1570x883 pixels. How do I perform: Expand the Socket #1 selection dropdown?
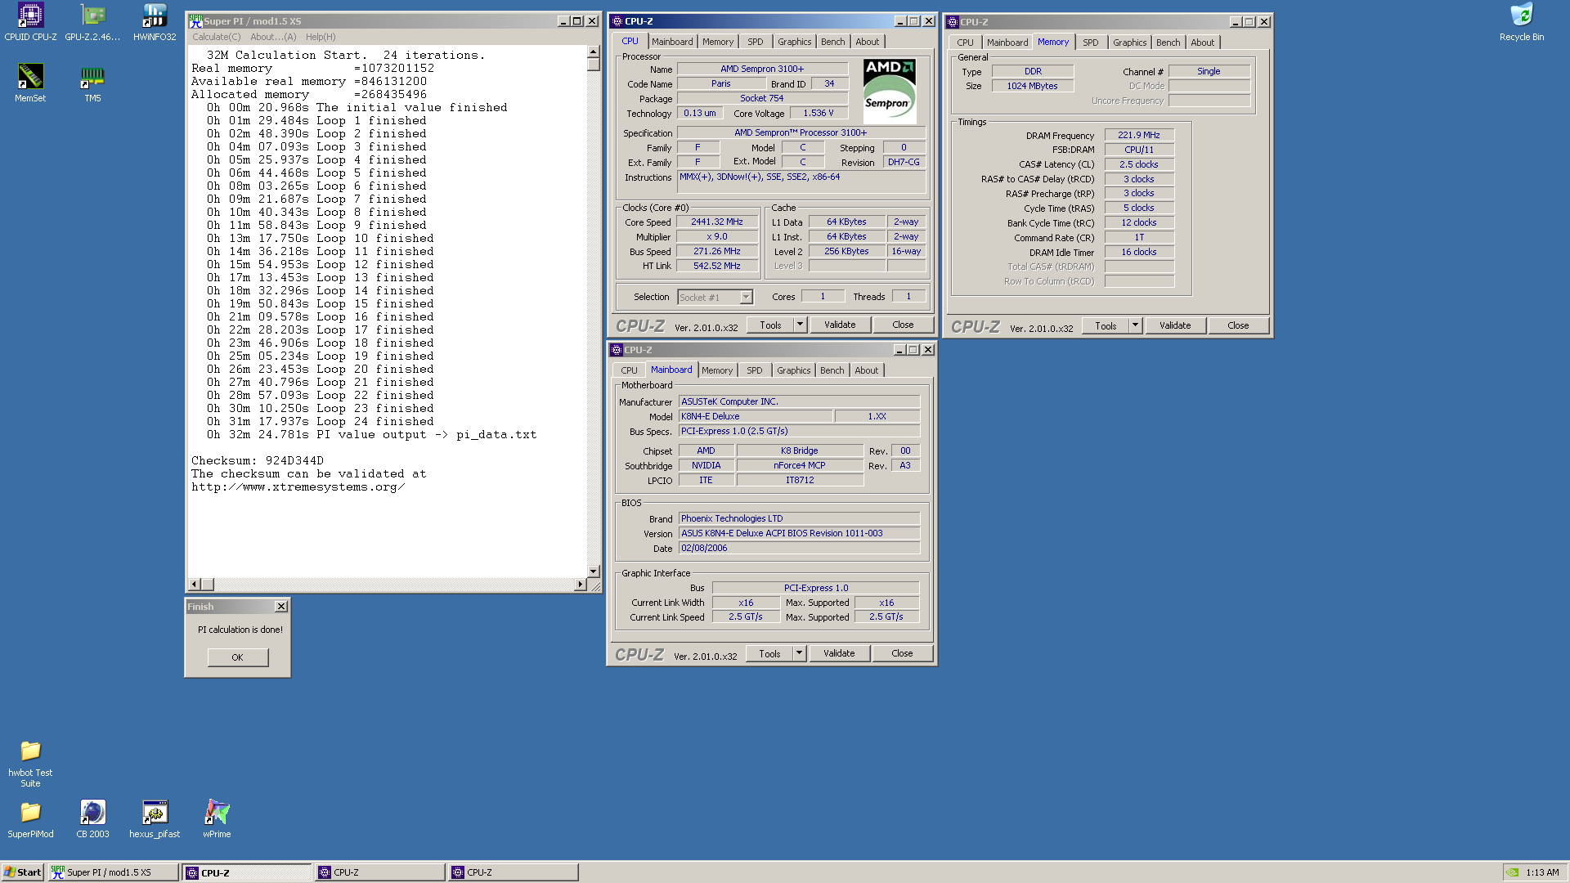point(746,298)
